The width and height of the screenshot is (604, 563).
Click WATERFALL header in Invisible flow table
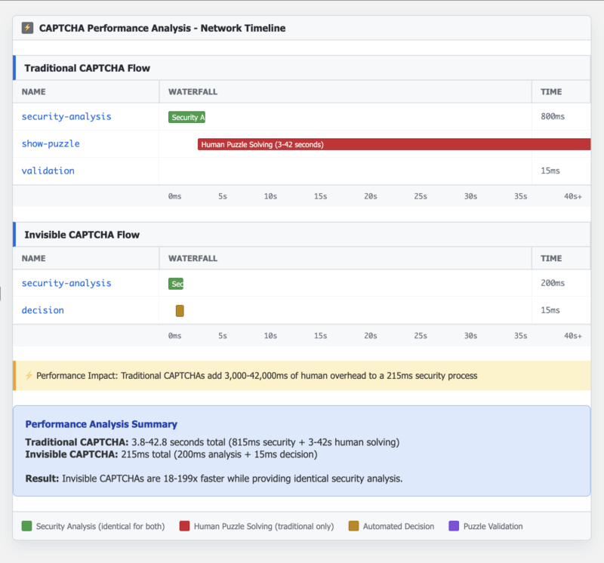193,258
